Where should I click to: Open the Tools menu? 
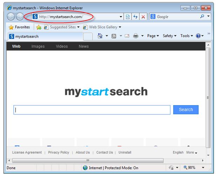point(187,36)
